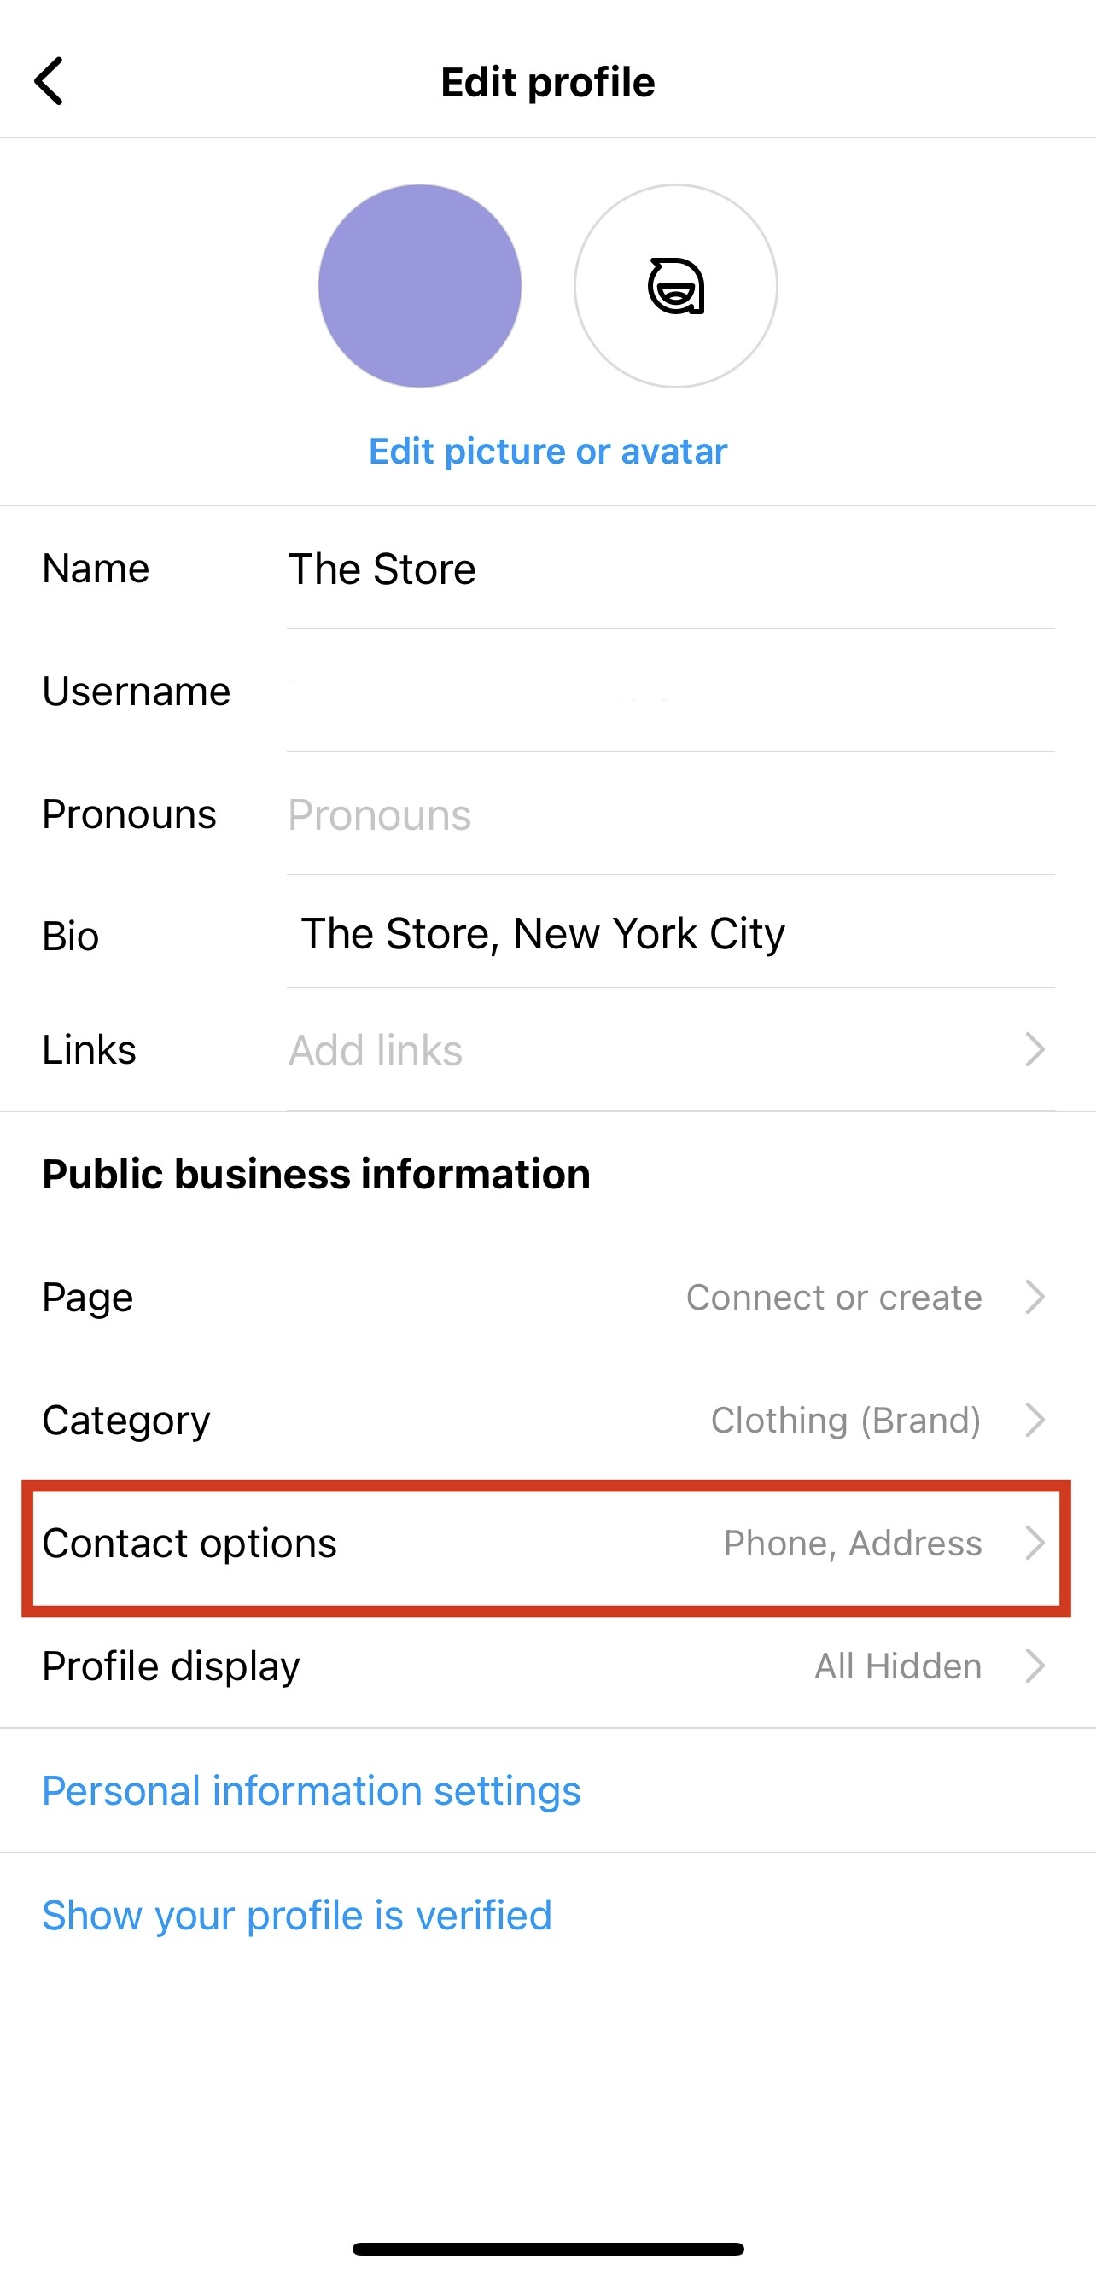The image size is (1096, 2276).
Task: Expand the Contact options row
Action: coord(547,1544)
